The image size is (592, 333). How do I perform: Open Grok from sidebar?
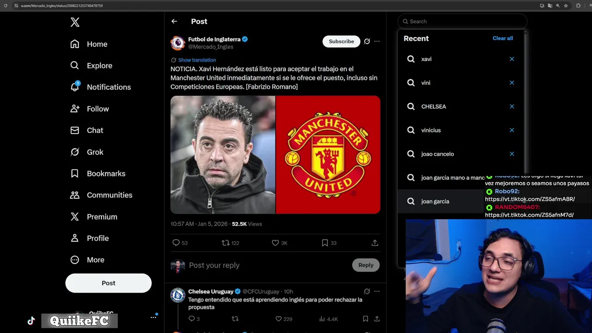pos(86,152)
